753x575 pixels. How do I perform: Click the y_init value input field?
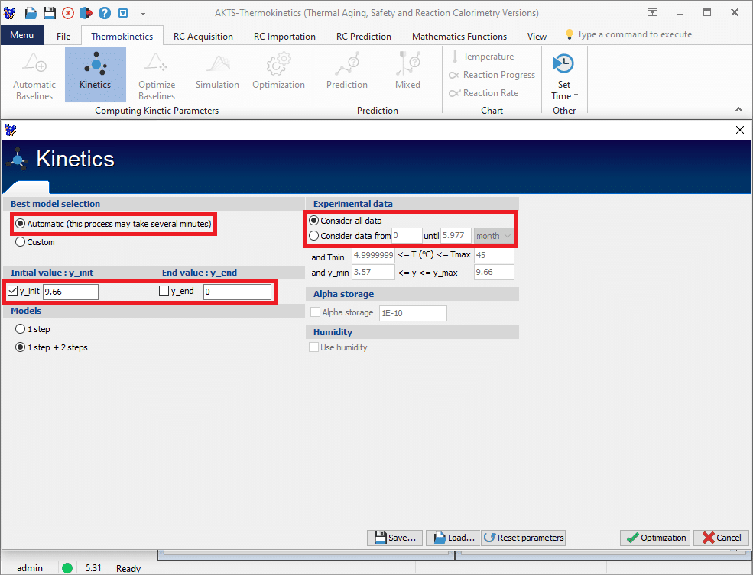70,292
